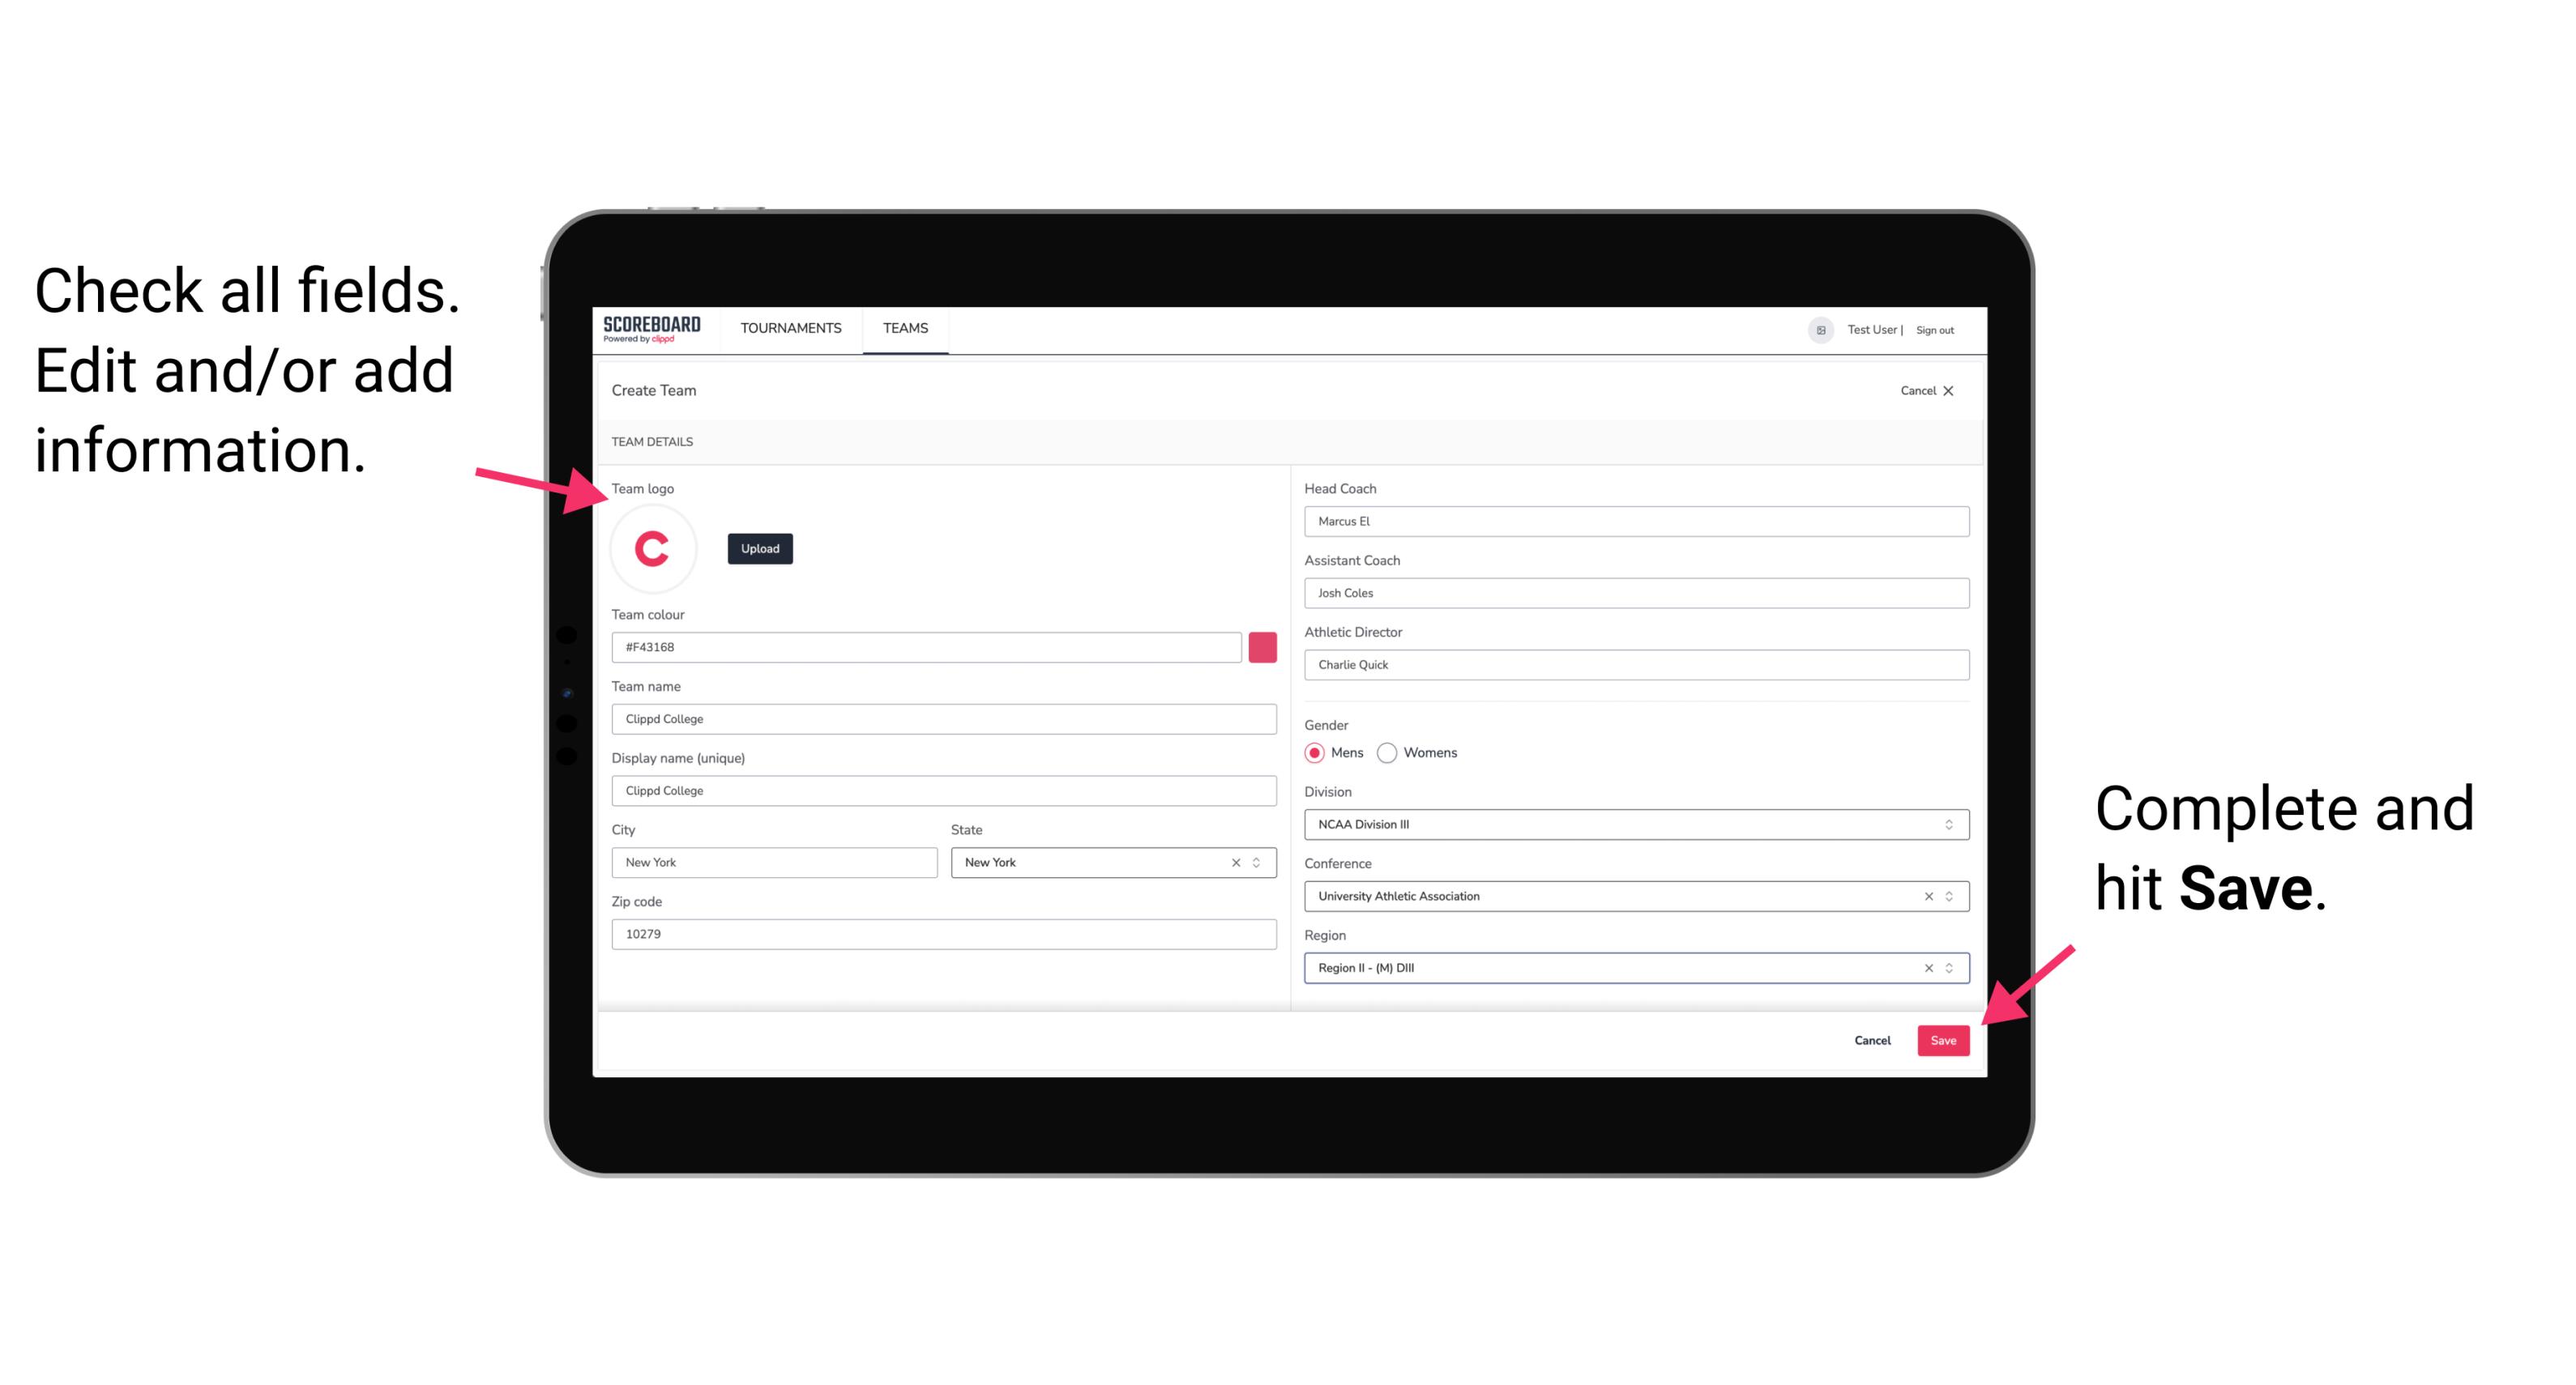
Task: Switch to the TOURNAMENTS tab
Action: pyautogui.click(x=790, y=329)
